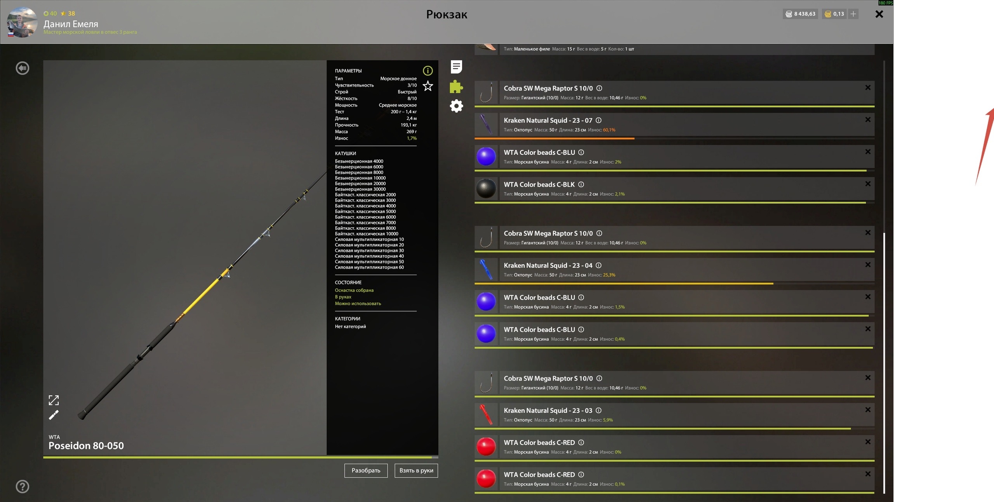The width and height of the screenshot is (994, 502).
Task: Click the pencil edit icon
Action: pos(54,415)
